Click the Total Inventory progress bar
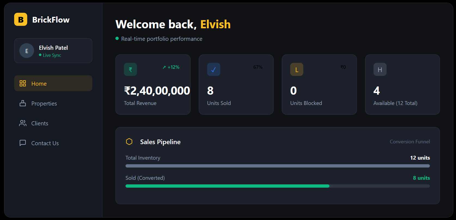Screen dimensions: 456x220 coord(277,166)
